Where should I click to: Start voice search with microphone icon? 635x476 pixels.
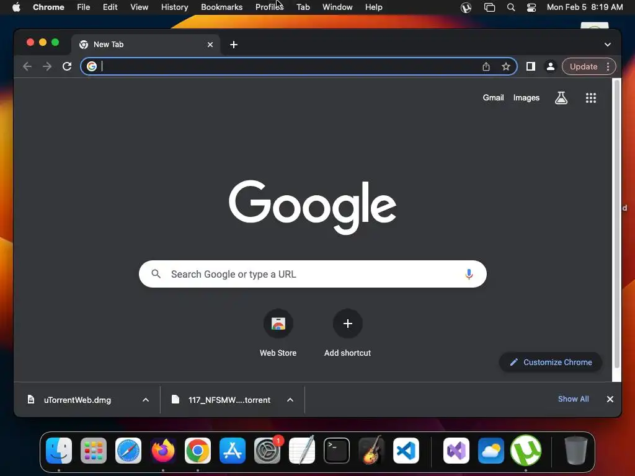coord(469,274)
